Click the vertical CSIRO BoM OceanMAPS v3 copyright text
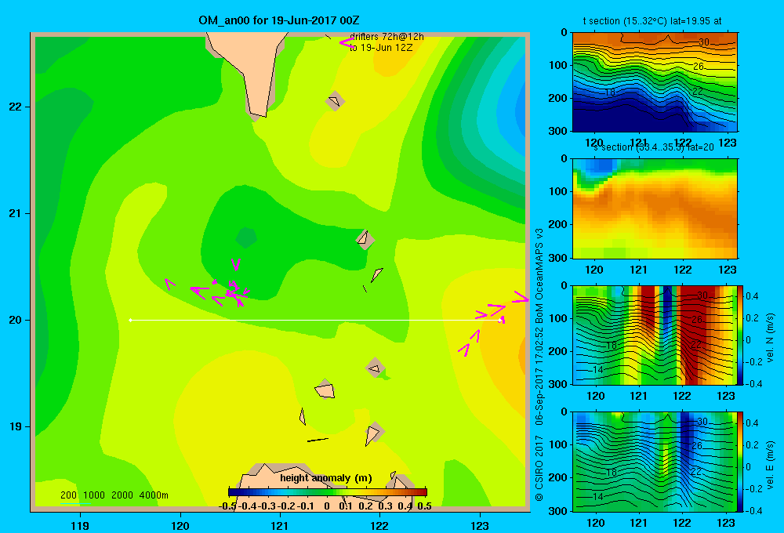 (539, 365)
